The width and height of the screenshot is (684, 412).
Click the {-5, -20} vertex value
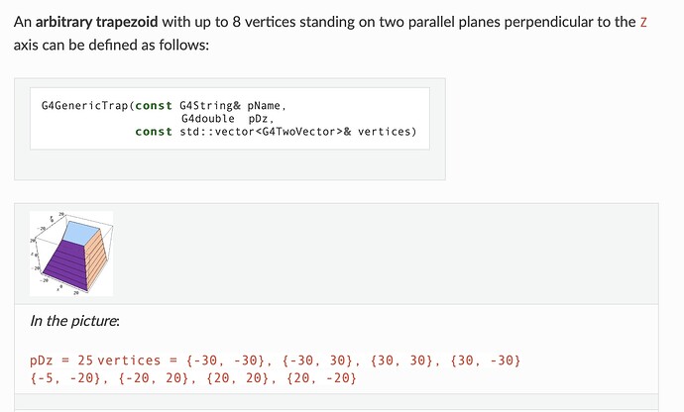point(69,377)
